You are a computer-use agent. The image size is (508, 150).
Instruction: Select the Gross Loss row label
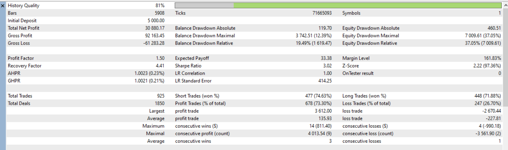[19, 43]
